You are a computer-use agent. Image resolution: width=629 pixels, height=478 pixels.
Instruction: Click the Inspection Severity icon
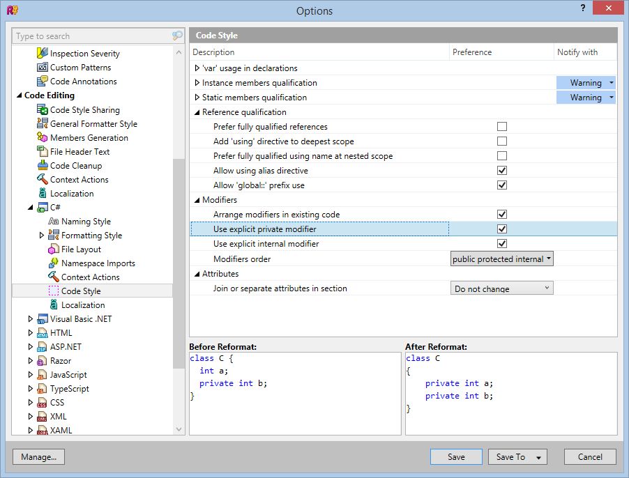click(x=42, y=54)
